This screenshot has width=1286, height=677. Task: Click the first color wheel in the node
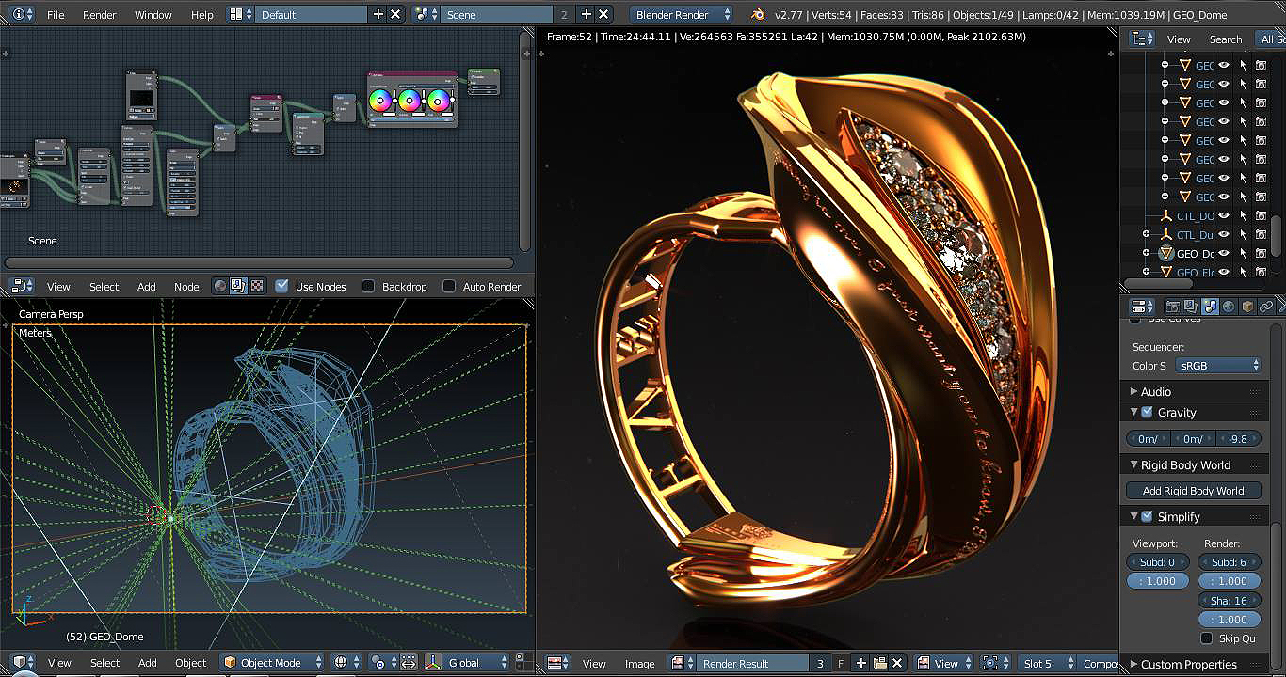pos(380,100)
